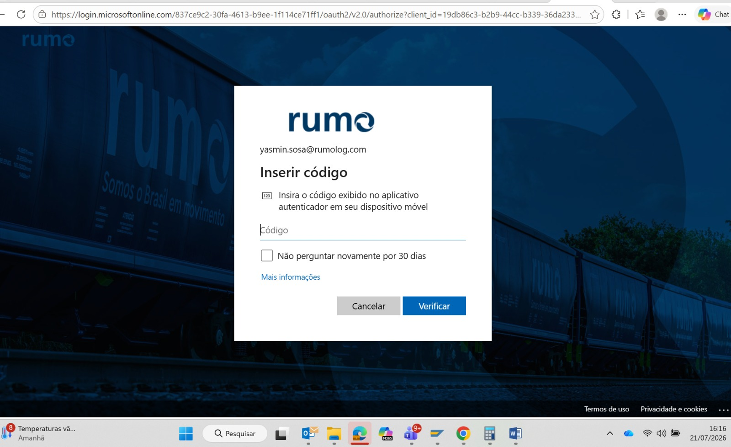
Task: Open the Windows Start menu
Action: 186,433
